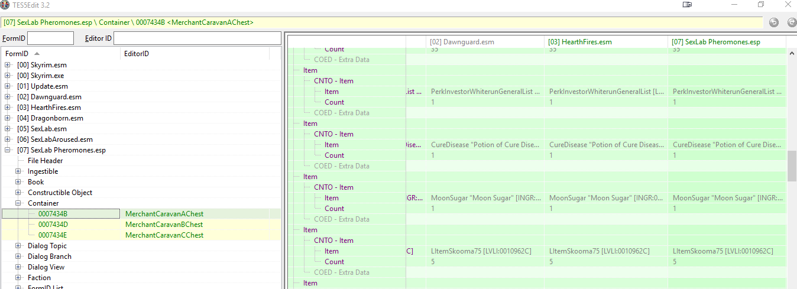The height and width of the screenshot is (289, 797).
Task: Expand the Constructible Object group
Action: (x=18, y=193)
